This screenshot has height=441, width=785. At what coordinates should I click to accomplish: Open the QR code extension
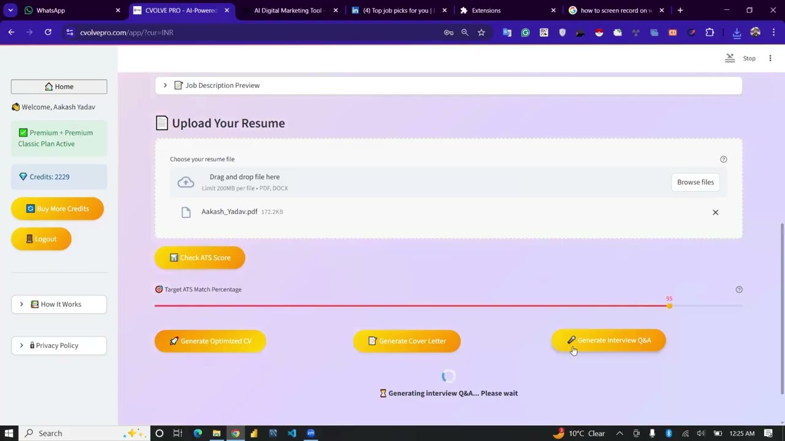click(x=544, y=32)
